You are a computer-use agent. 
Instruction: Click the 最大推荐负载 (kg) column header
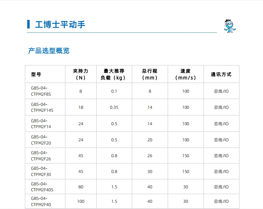(x=114, y=74)
